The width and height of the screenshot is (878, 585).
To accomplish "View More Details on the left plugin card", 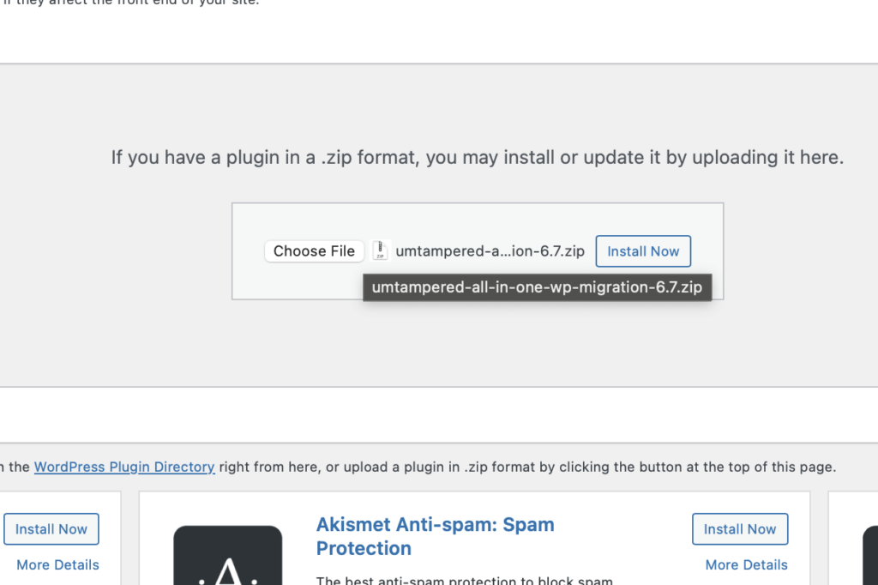I will (x=57, y=564).
